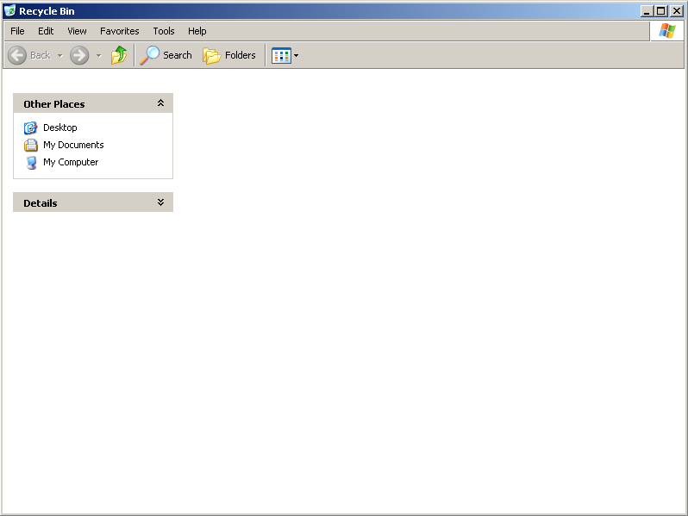The image size is (688, 516).
Task: Toggle the Folders pane button
Action: 229,55
